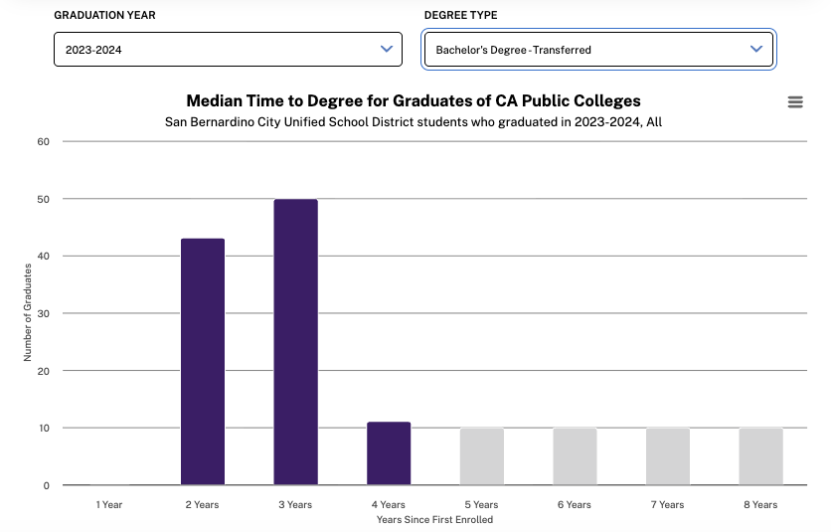831x532 pixels.
Task: Click the 3 Years purple bar
Action: click(x=295, y=342)
